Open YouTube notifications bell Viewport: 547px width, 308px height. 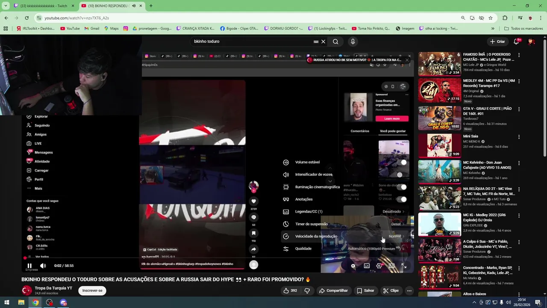(516, 41)
